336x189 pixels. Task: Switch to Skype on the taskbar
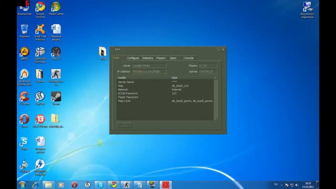pyautogui.click(x=100, y=185)
